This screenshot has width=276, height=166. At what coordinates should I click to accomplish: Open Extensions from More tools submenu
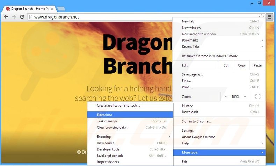(x=130, y=115)
